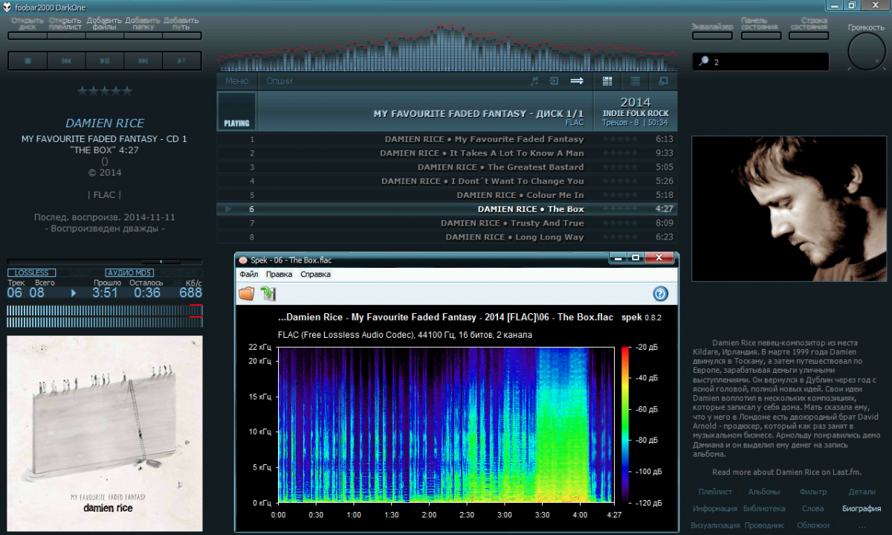892x535 pixels.
Task: Open the Меню dropdown above the playlist
Action: (237, 81)
